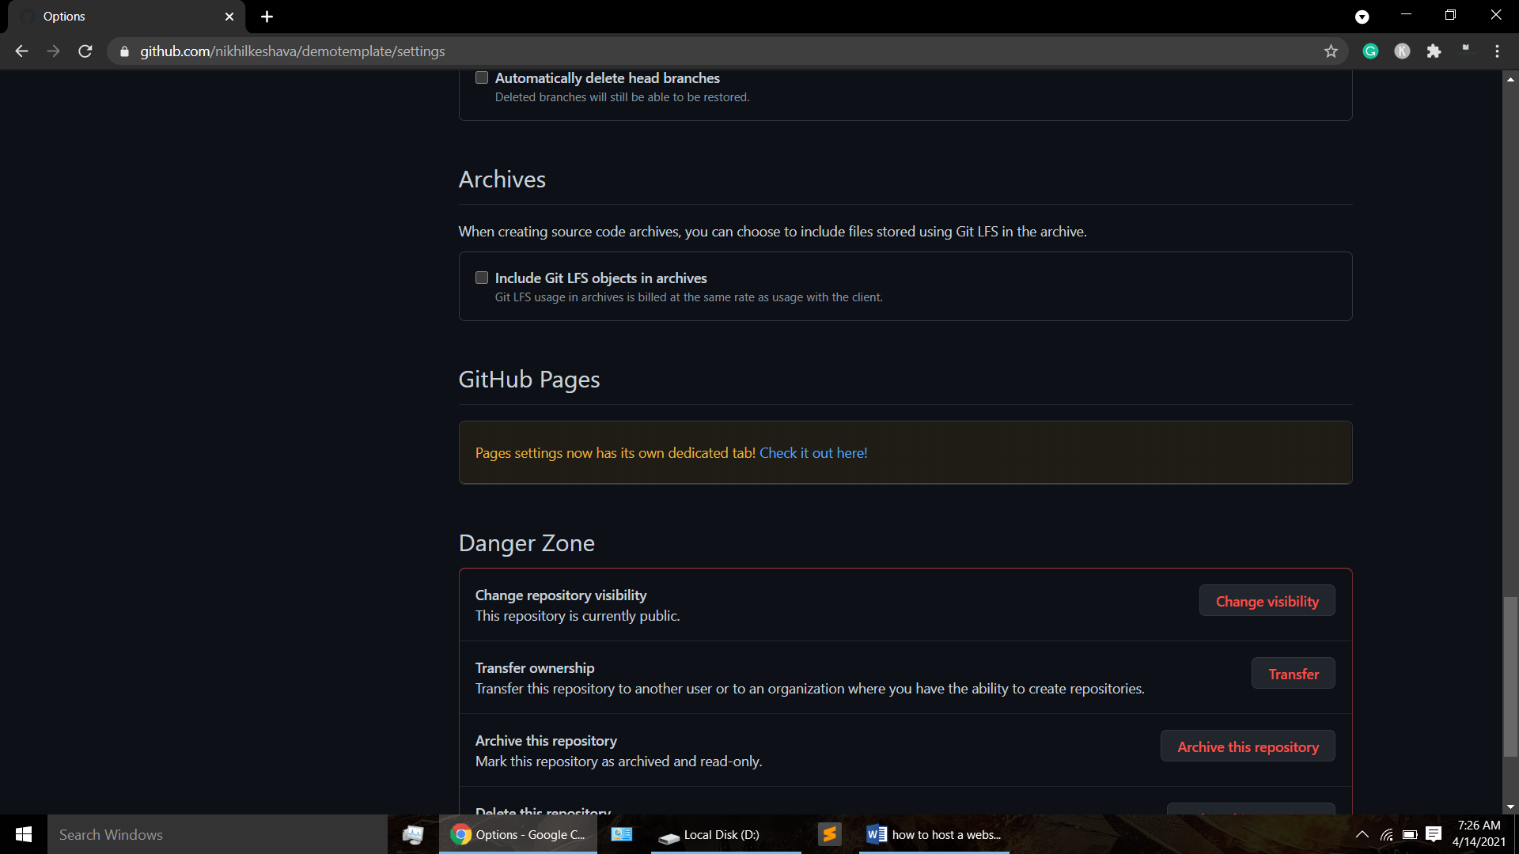The width and height of the screenshot is (1519, 854).
Task: Open the Windows Start menu
Action: tap(24, 834)
